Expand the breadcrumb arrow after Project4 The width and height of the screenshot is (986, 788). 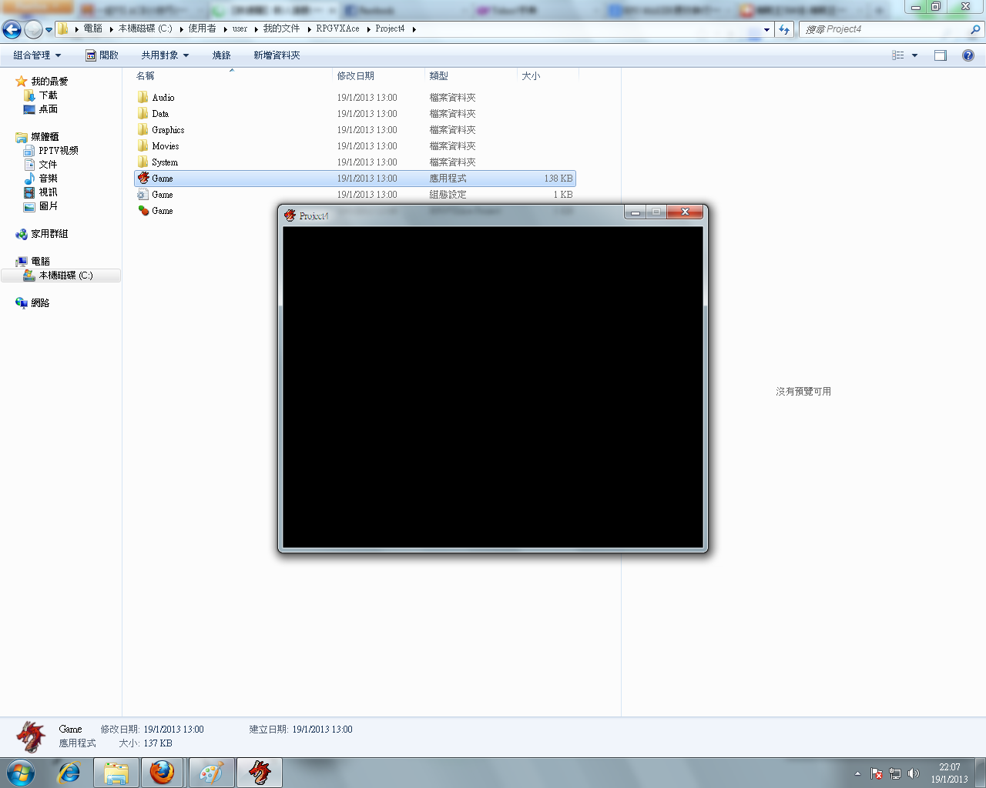click(414, 29)
